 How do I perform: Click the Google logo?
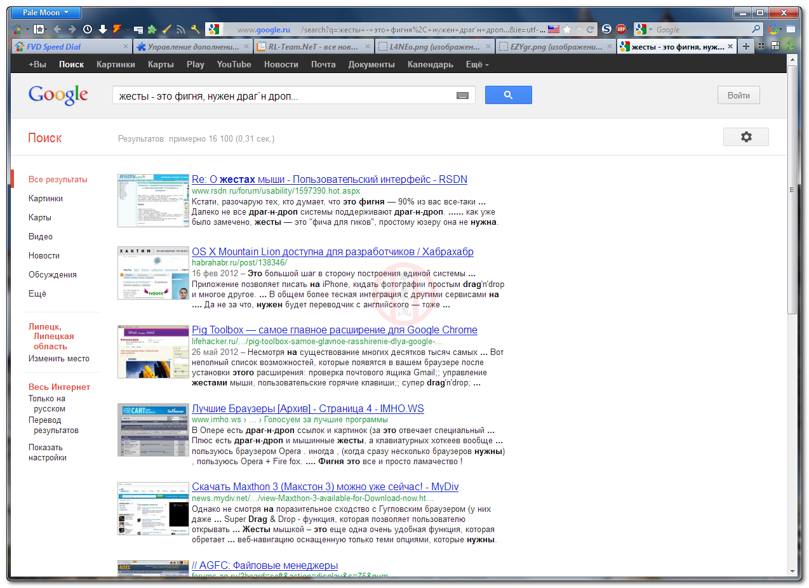58,95
